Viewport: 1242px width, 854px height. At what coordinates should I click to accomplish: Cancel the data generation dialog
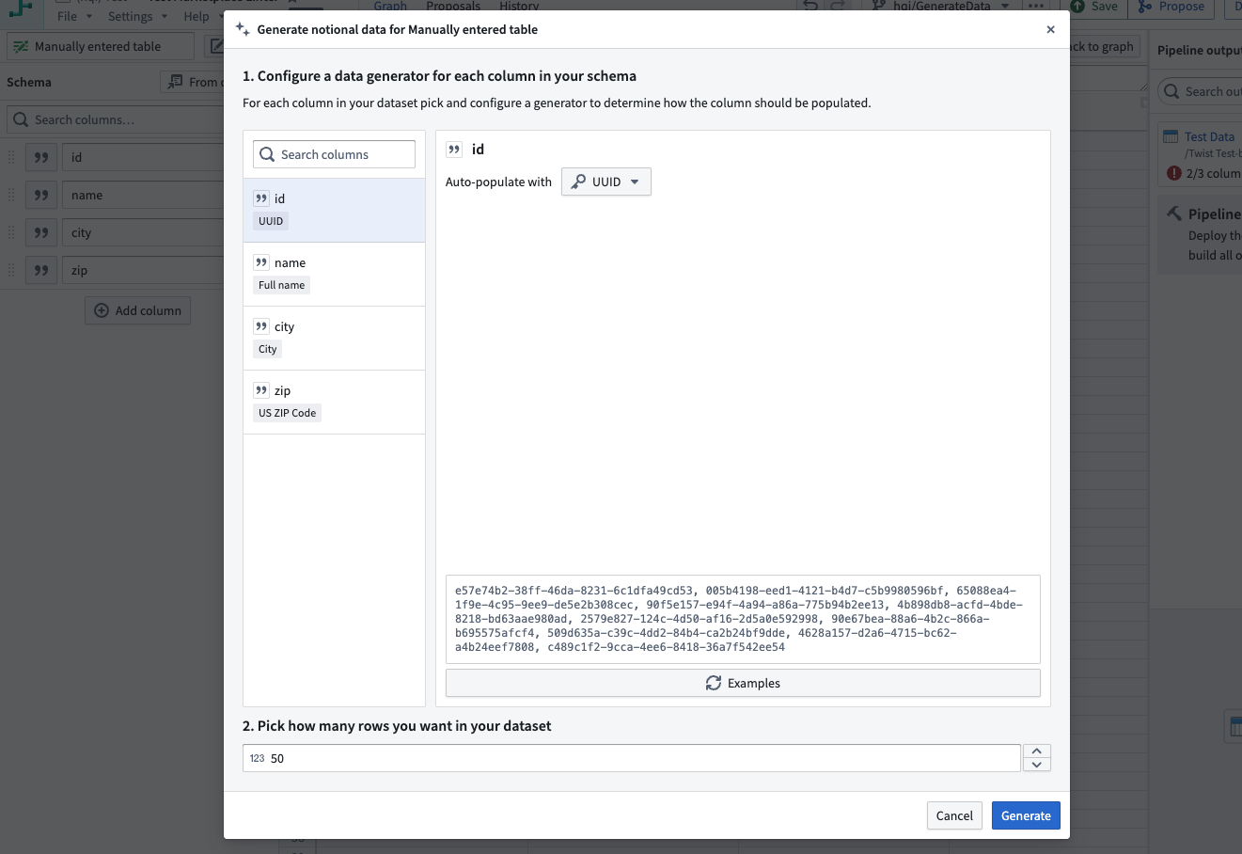pos(954,815)
